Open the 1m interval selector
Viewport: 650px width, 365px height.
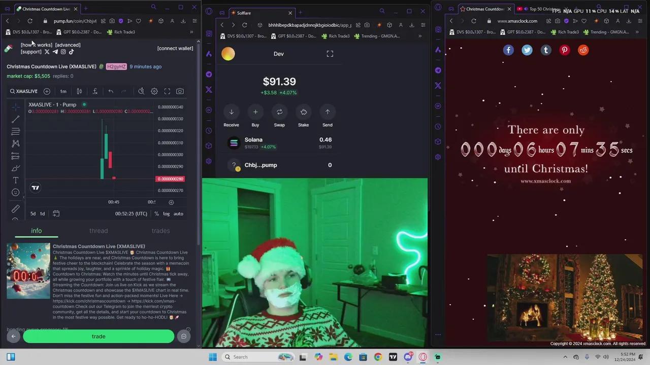[x=63, y=91]
